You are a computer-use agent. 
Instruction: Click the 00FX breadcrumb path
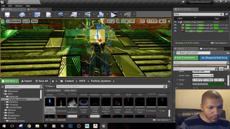(82, 81)
